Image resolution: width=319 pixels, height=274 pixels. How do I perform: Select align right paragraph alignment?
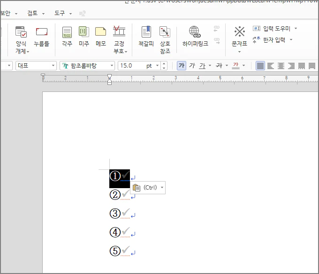(x=291, y=66)
